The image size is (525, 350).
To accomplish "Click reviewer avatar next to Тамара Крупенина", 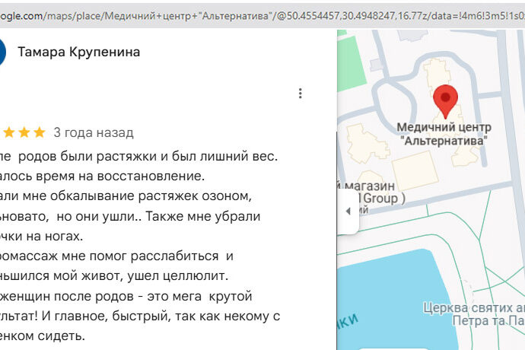I will pyautogui.click(x=2, y=52).
